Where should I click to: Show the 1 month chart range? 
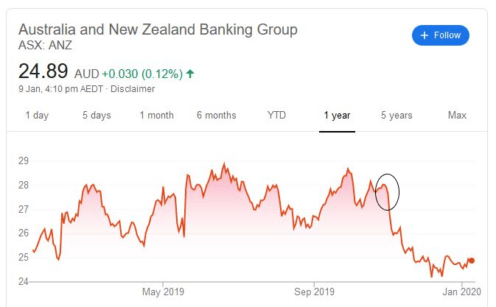[x=156, y=115]
